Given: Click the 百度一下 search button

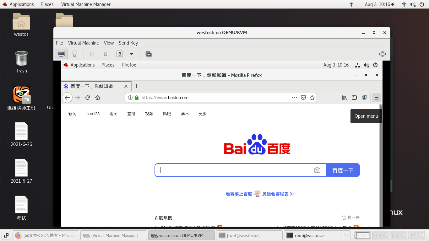Looking at the screenshot, I should 343,170.
